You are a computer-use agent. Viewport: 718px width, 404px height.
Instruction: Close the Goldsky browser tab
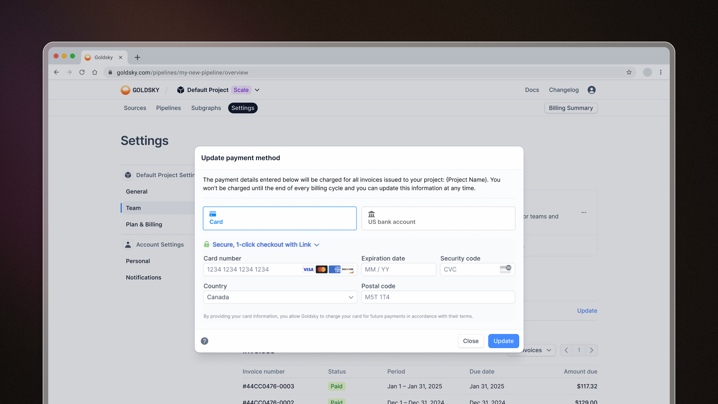point(121,58)
